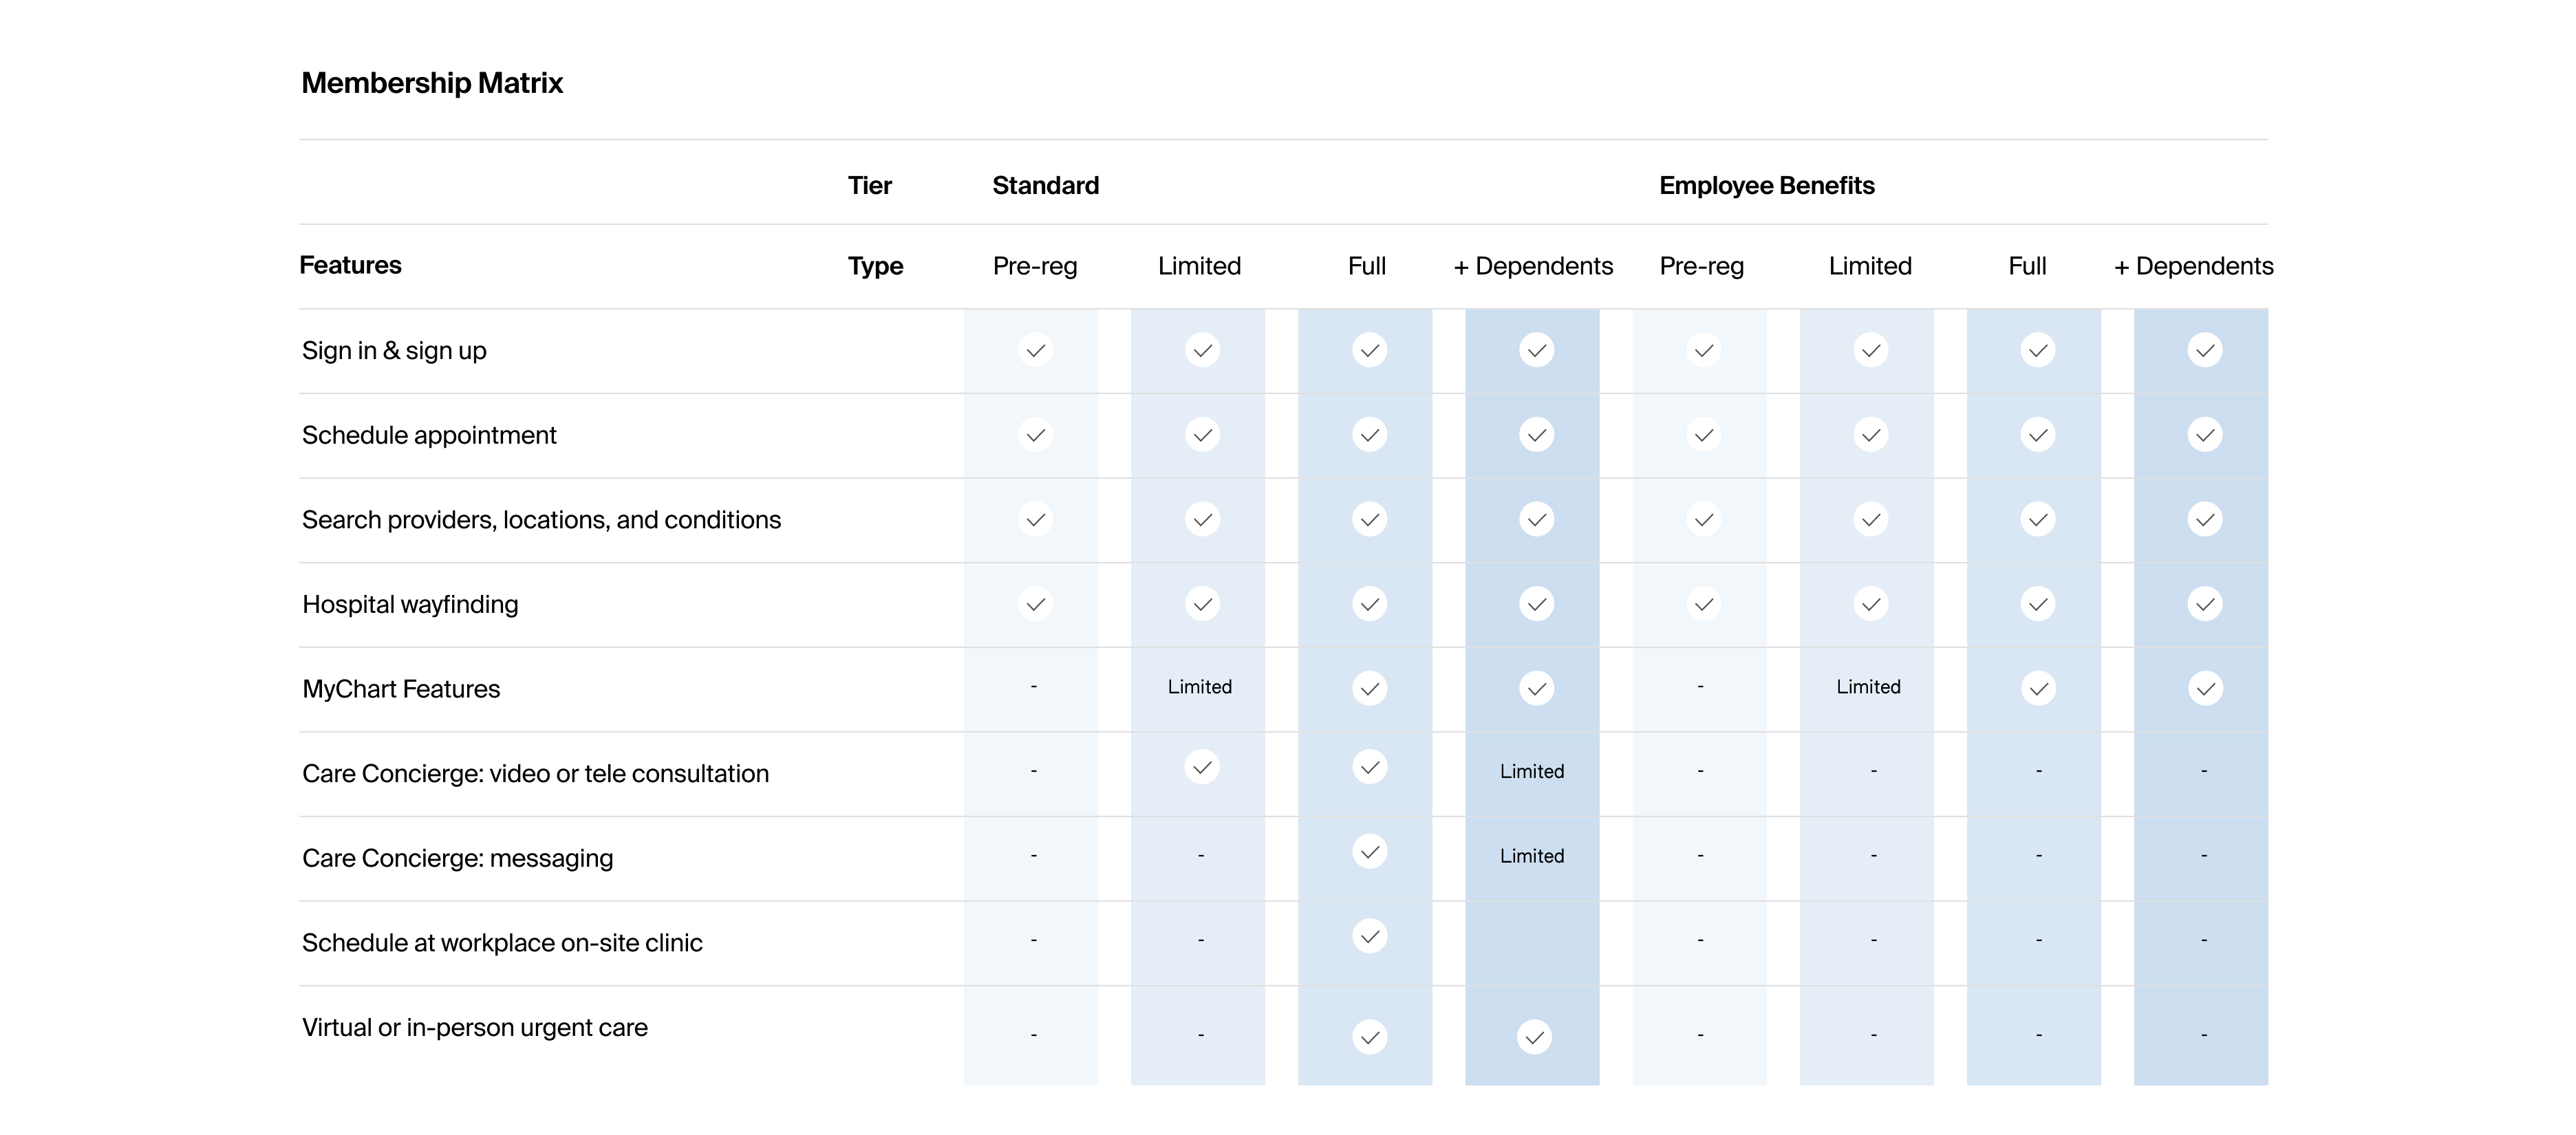2576x1135 pixels.
Task: Click Standard + Dependents checkmark for MyChart Features
Action: pos(1536,688)
